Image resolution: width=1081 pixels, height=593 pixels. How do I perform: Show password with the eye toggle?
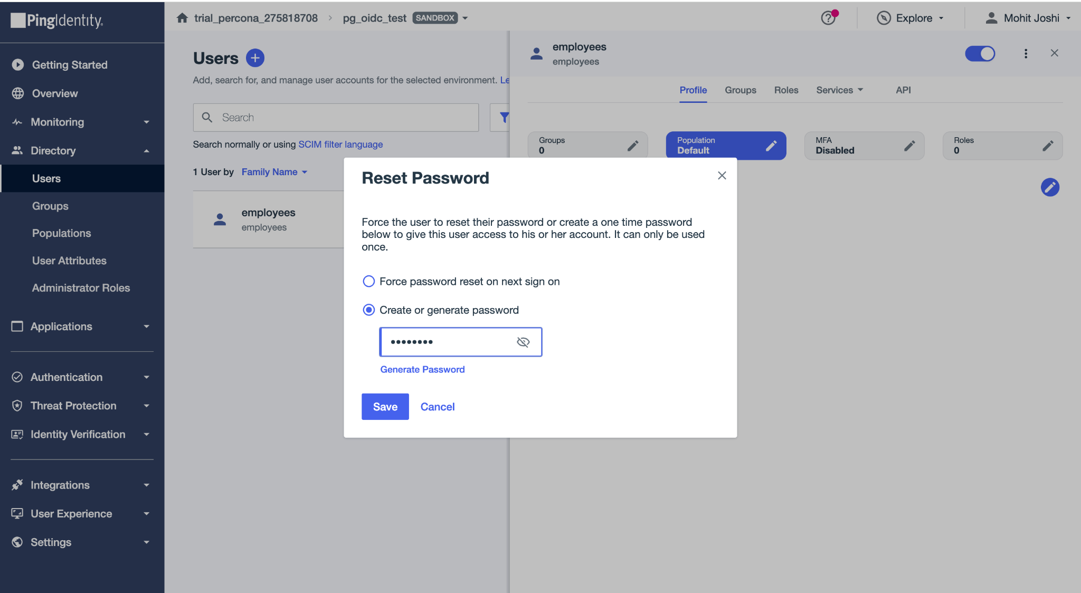point(523,342)
